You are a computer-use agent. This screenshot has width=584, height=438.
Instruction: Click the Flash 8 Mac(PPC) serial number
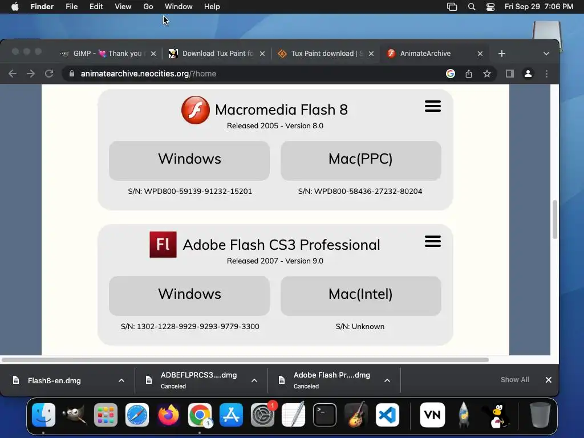click(x=360, y=192)
